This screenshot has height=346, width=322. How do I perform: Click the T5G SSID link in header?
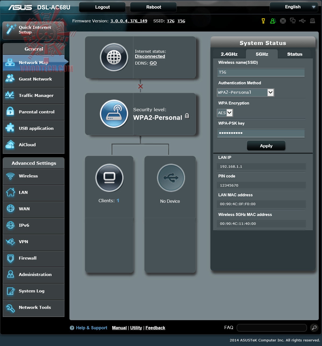(181, 21)
